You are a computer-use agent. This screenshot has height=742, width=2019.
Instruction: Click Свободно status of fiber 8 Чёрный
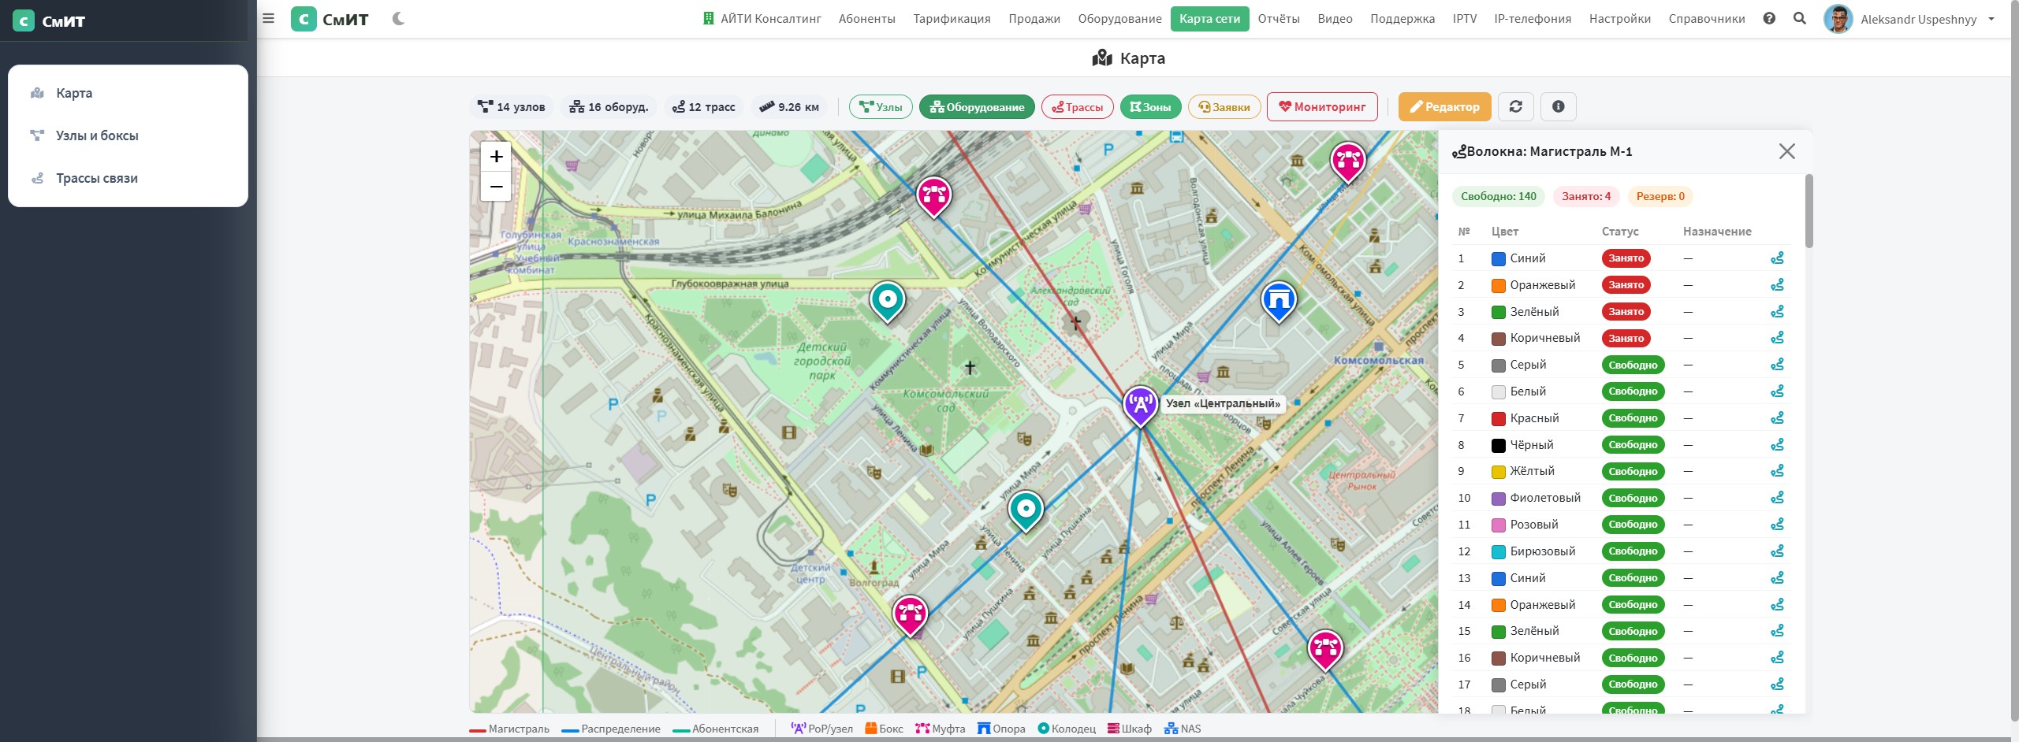point(1633,445)
